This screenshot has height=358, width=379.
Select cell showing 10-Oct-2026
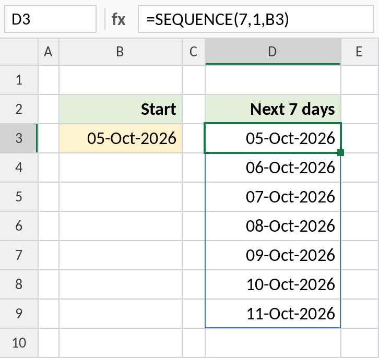click(273, 284)
